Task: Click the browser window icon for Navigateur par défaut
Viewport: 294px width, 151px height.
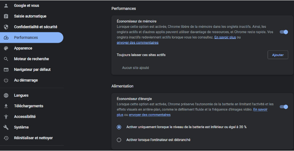Action: point(6,69)
